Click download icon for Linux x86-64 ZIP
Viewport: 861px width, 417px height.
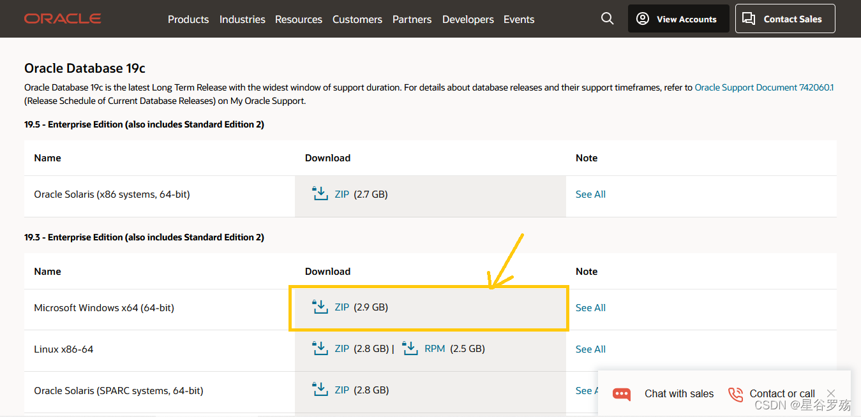(320, 348)
